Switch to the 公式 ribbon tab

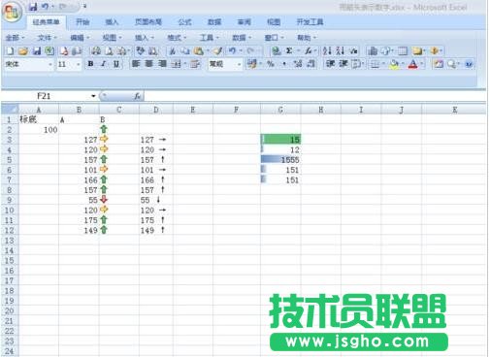[x=184, y=22]
